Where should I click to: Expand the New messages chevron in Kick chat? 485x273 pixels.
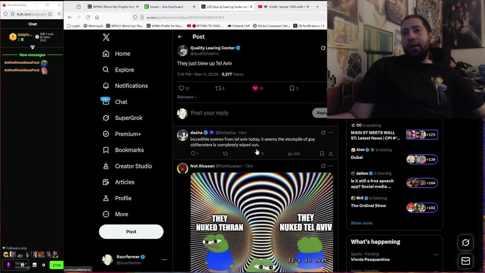33,47
